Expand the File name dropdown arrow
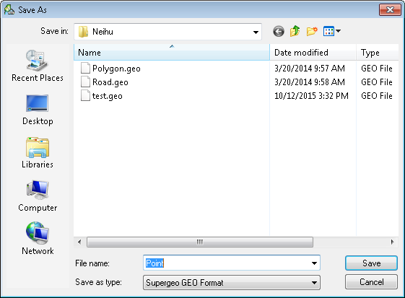This screenshot has width=405, height=298. point(314,263)
